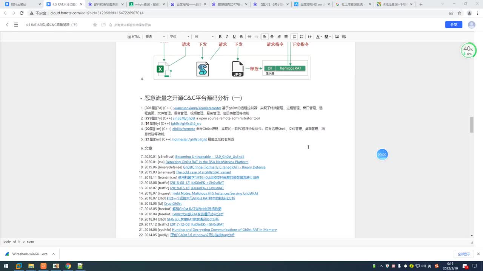483x271 pixels.
Task: Align text right
Action: 279,37
